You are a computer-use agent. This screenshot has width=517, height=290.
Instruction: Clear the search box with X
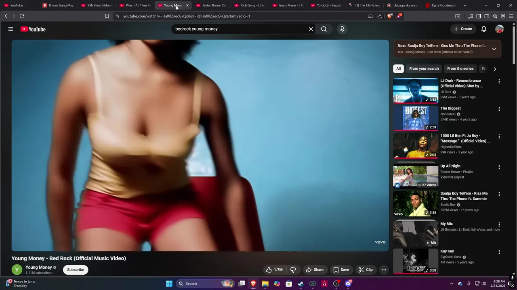311,29
